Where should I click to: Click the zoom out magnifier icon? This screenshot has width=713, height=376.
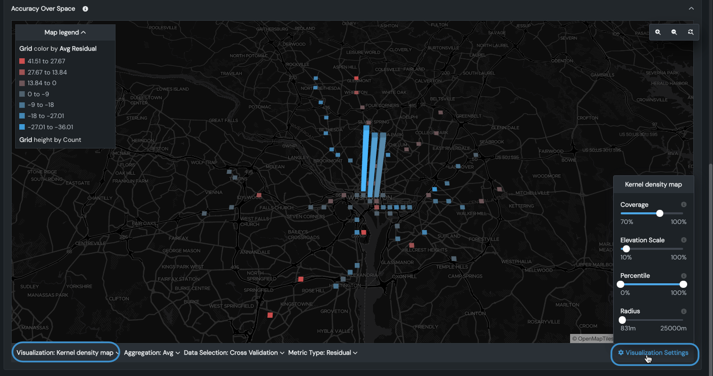pos(674,32)
